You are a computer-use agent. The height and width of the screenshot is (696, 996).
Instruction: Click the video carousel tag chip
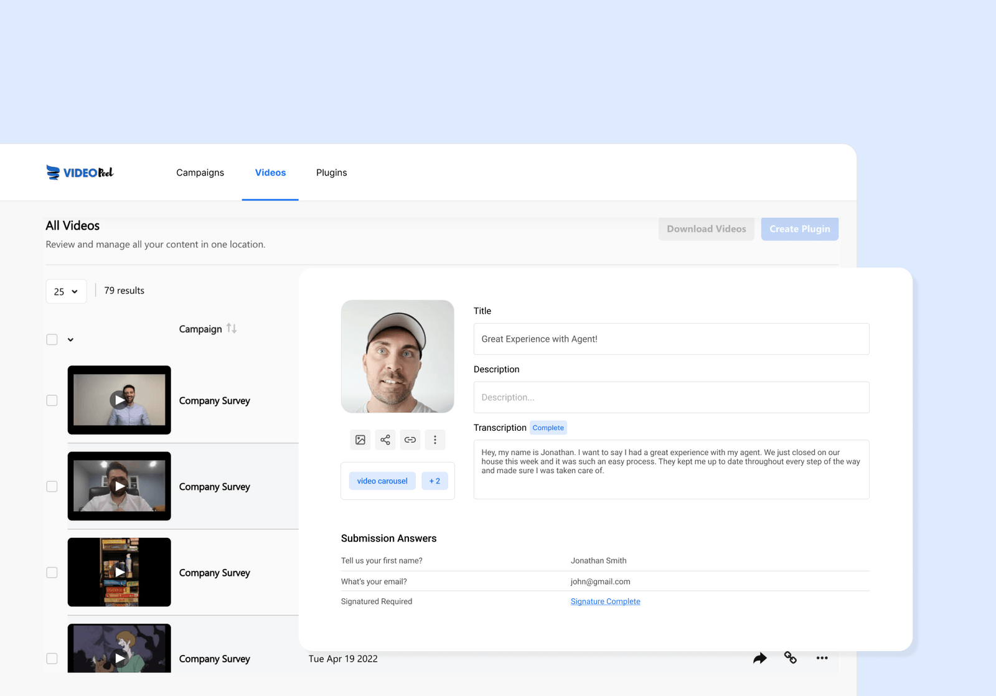click(x=382, y=481)
